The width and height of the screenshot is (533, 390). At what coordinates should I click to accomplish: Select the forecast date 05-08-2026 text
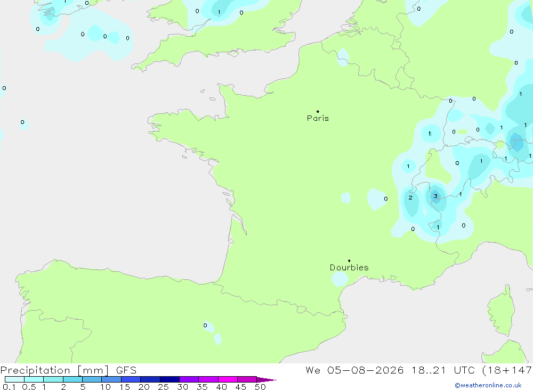pos(366,370)
